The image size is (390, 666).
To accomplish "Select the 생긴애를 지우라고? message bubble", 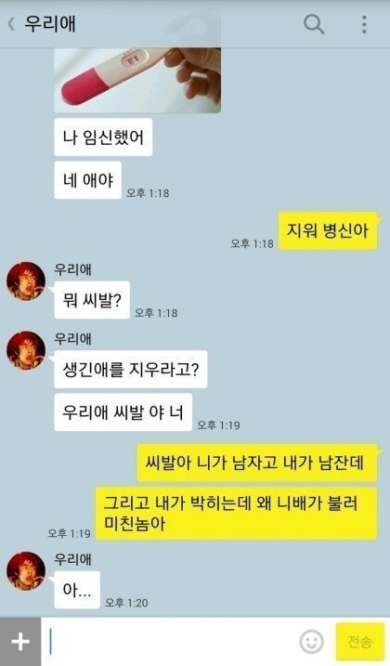I will 130,369.
